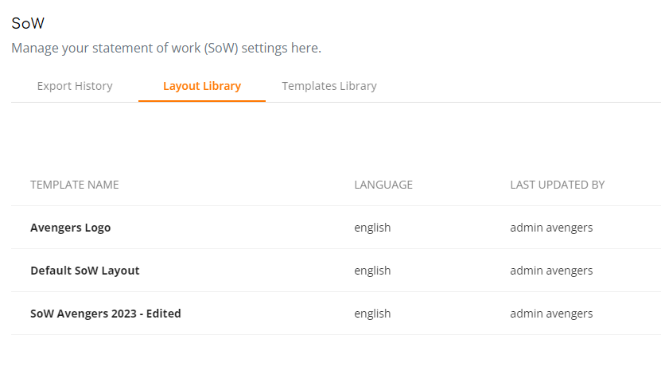Click the (SoW) abbreviation in the description
Viewport: 661px width, 382px height.
click(221, 48)
